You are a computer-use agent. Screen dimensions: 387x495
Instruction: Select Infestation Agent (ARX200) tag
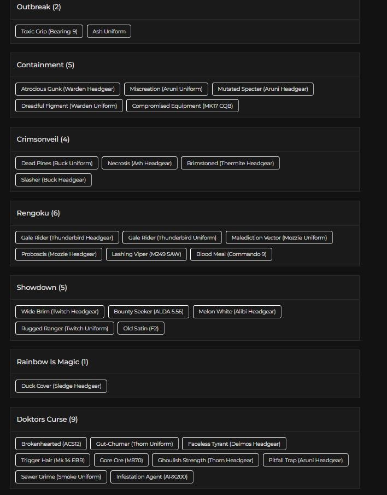152,477
